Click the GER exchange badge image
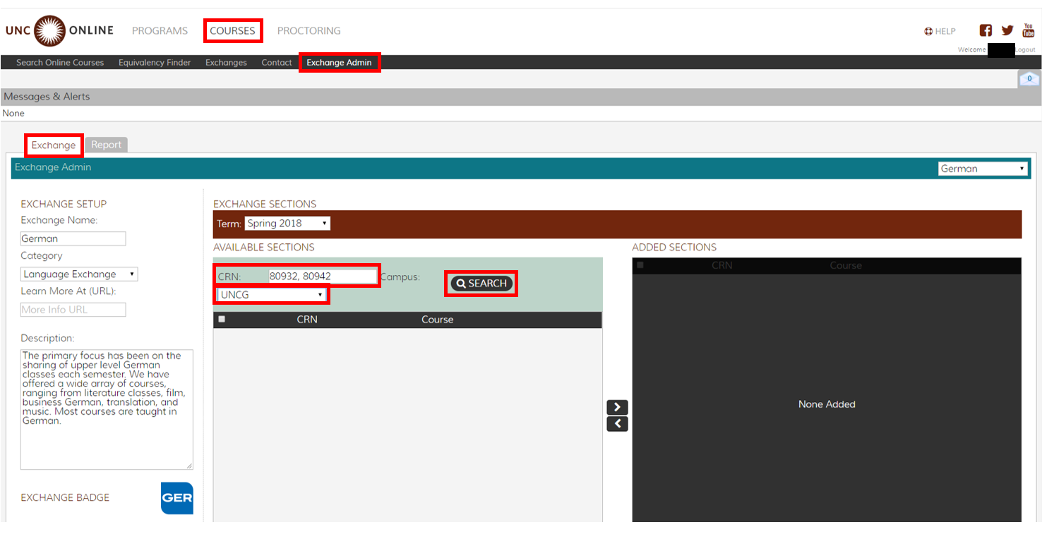This screenshot has height=534, width=1042. [x=176, y=498]
